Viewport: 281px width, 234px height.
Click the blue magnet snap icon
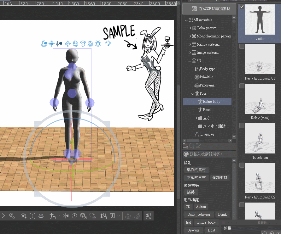(x=108, y=43)
